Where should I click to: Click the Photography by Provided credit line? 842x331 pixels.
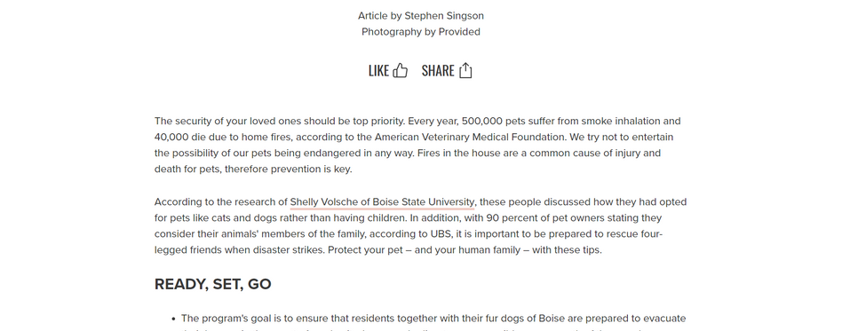tap(421, 32)
